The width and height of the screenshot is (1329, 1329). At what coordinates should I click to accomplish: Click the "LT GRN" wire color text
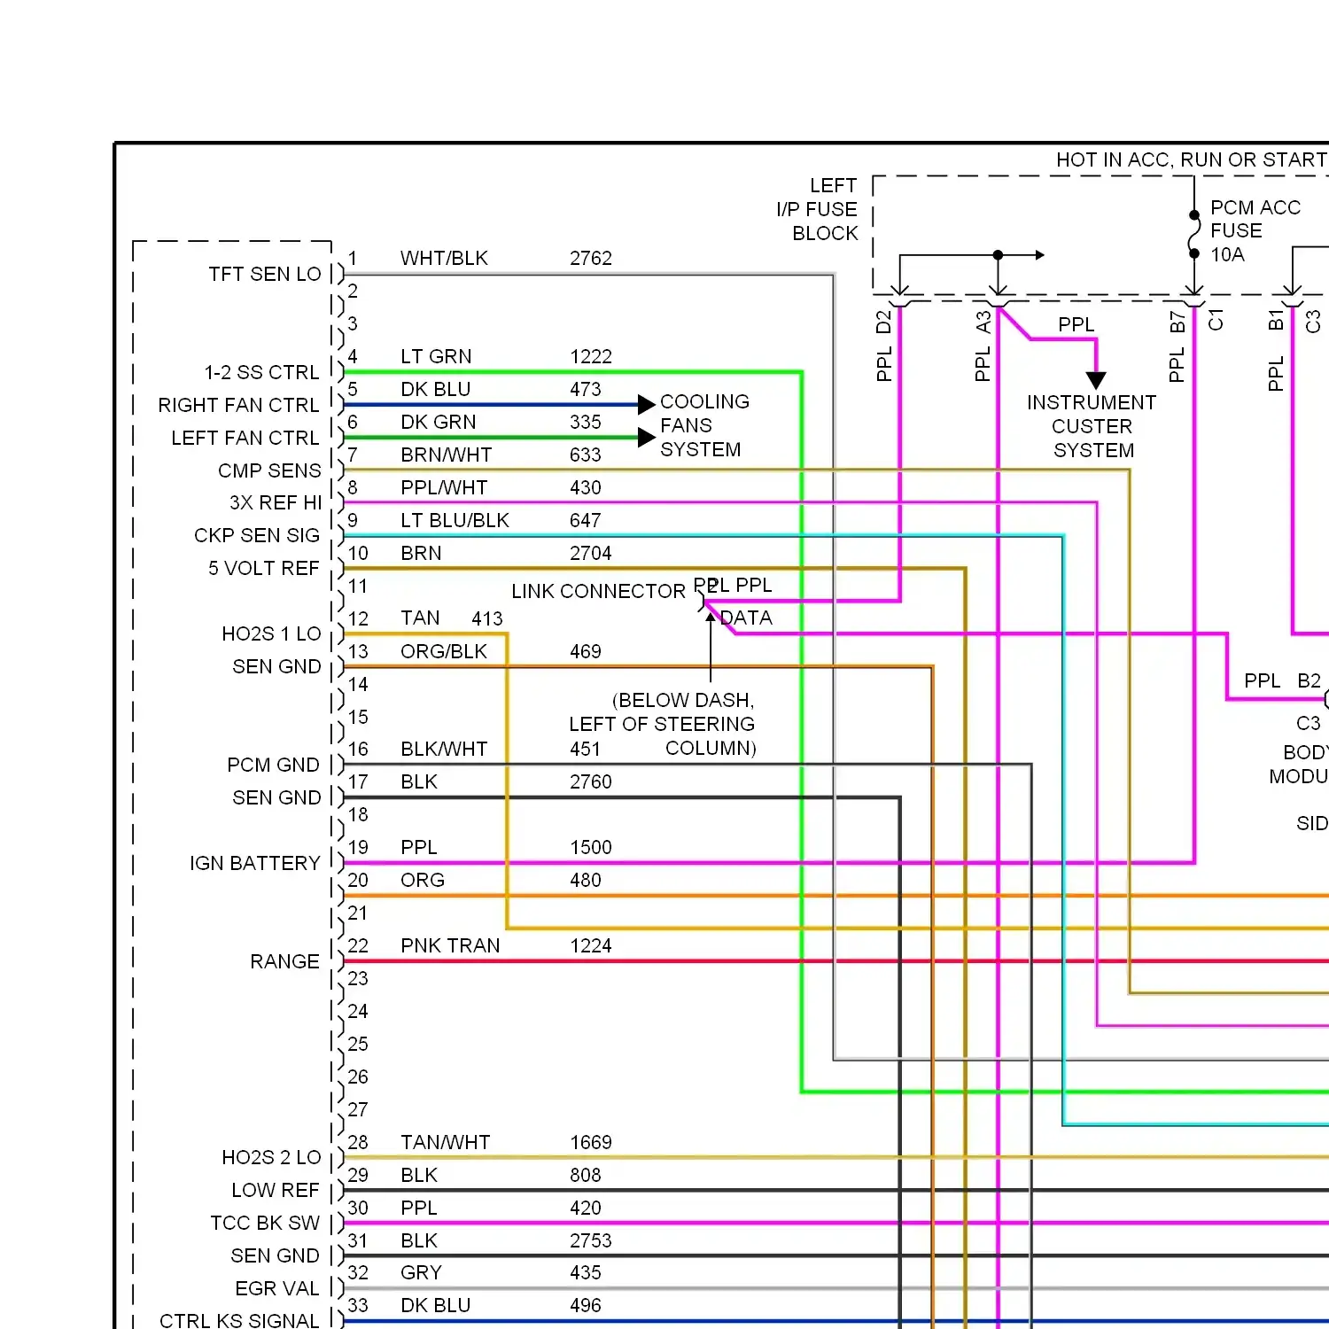[436, 356]
